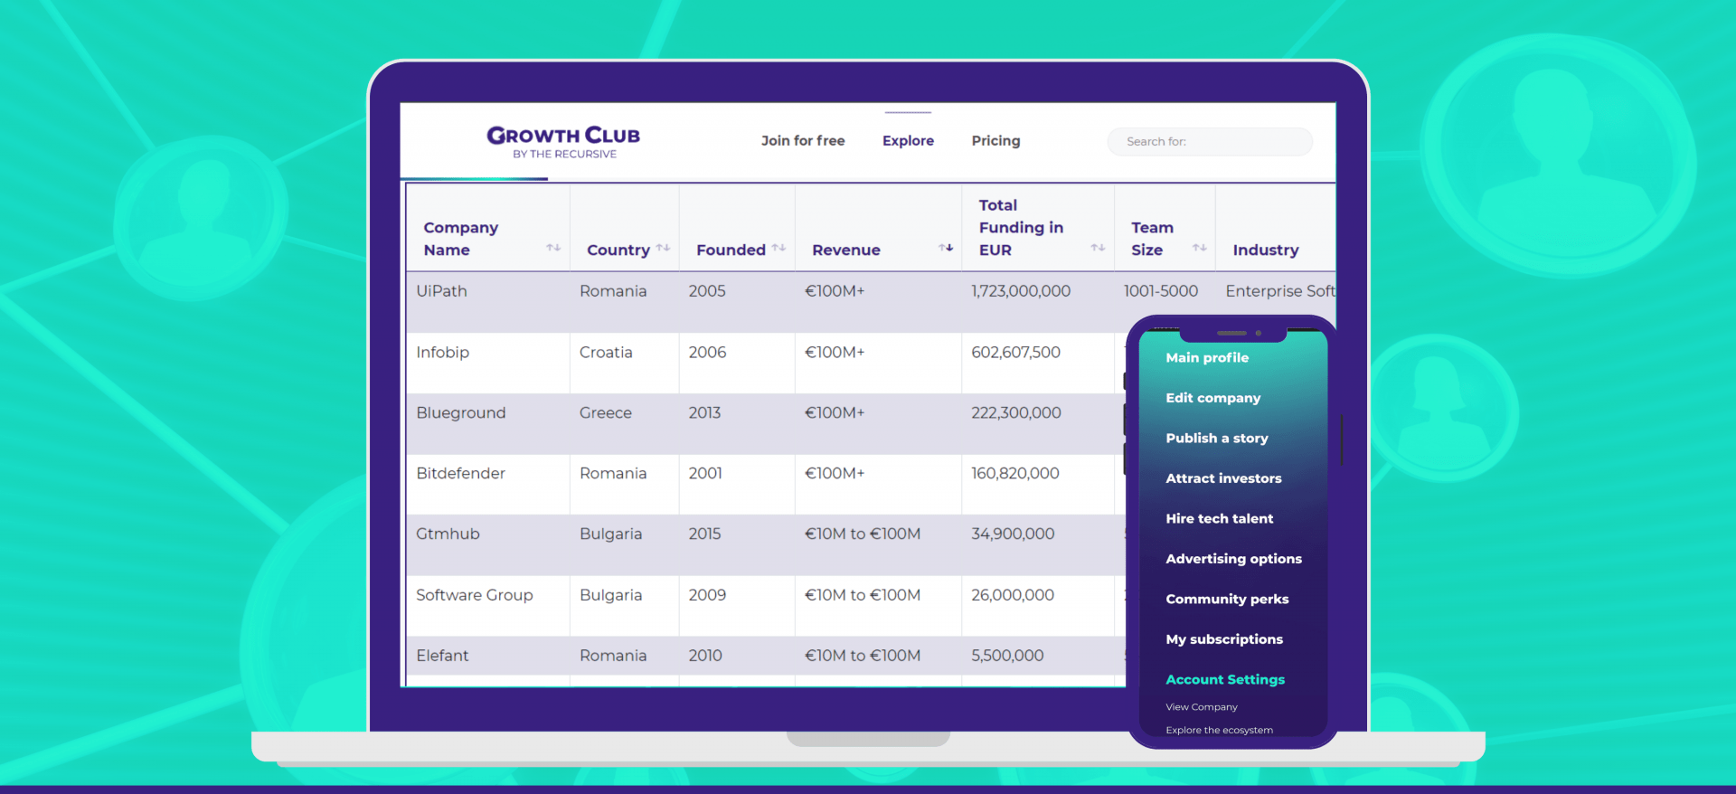Click founded year 2010

coord(705,656)
